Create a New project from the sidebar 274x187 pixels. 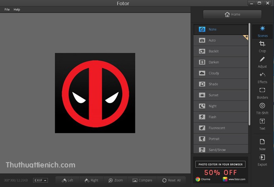coord(262,144)
